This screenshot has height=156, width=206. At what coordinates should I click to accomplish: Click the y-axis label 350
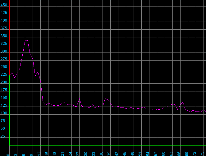pyautogui.click(x=4, y=36)
